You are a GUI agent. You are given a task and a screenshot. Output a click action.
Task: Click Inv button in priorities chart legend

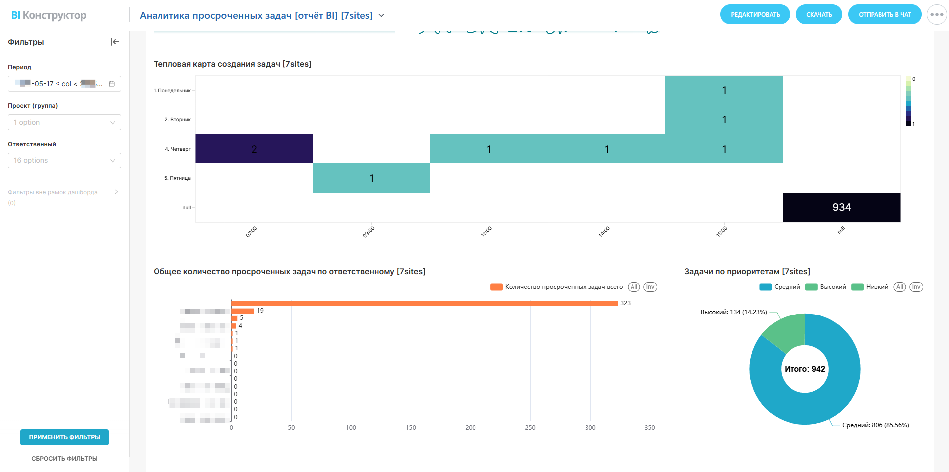[916, 287]
